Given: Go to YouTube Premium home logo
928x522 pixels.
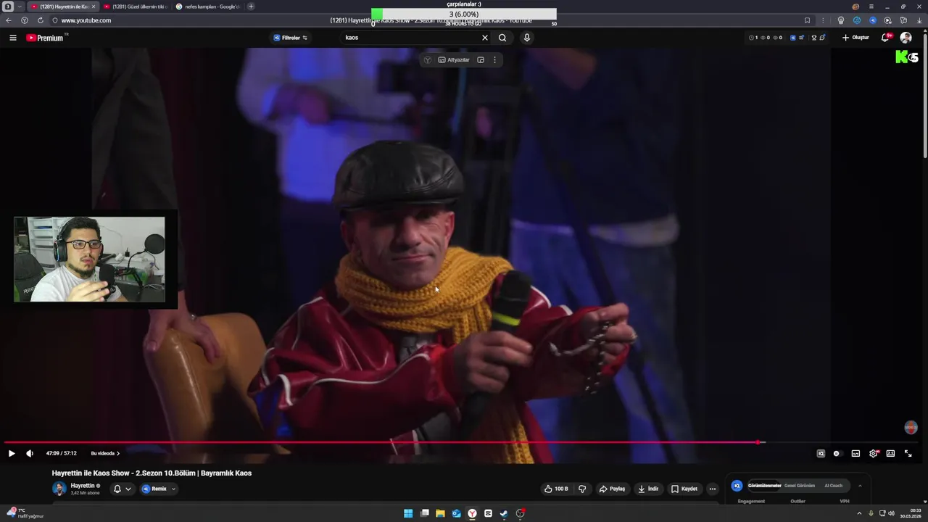Looking at the screenshot, I should (x=45, y=38).
